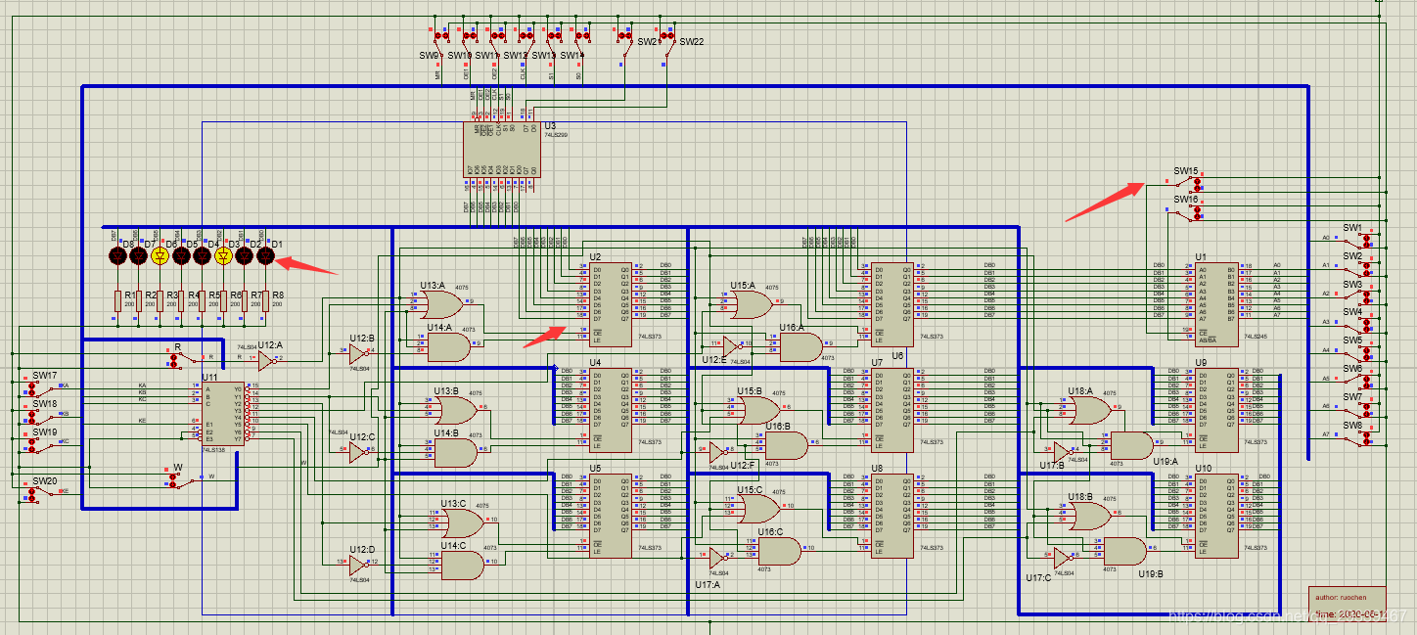
Task: Toggle switch SW1 on input A0
Action: point(1356,240)
